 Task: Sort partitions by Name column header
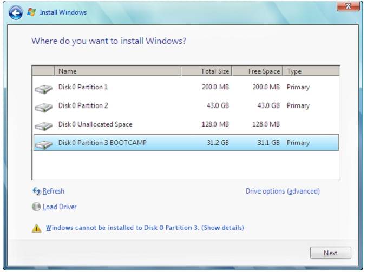[x=117, y=71]
